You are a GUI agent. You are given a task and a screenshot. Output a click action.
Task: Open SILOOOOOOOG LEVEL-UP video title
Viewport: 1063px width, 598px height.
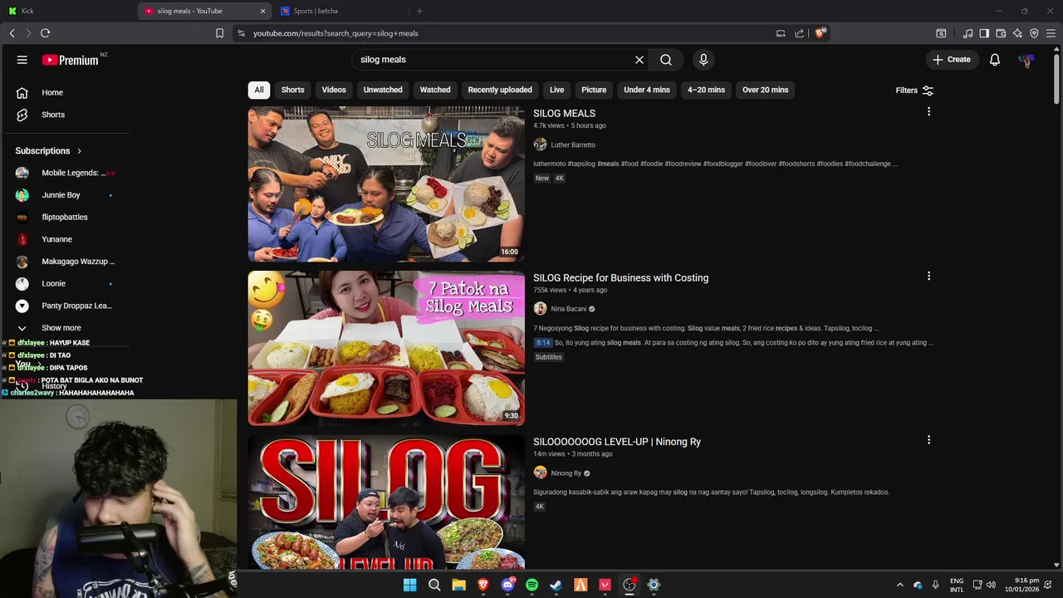(617, 442)
